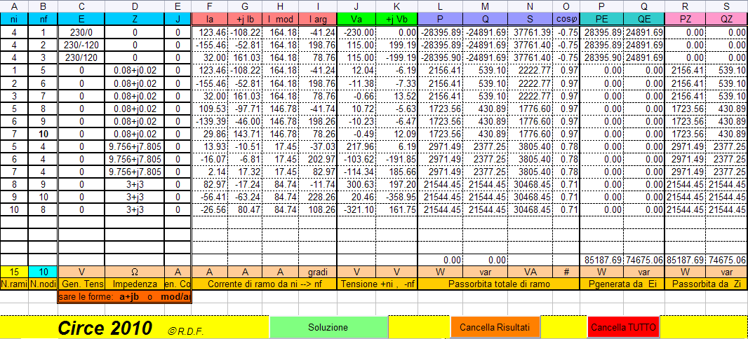Viewport: 748px width, 339px height.
Task: Click the green 'Va' header cell
Action: pos(356,20)
